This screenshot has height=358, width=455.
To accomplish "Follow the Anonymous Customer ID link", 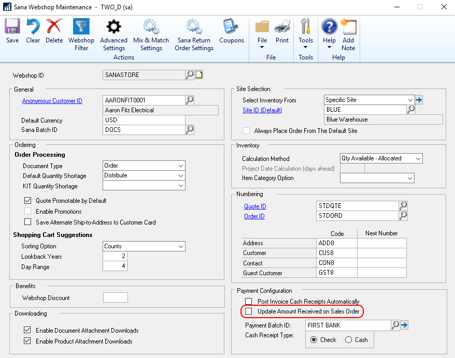I will tap(52, 101).
